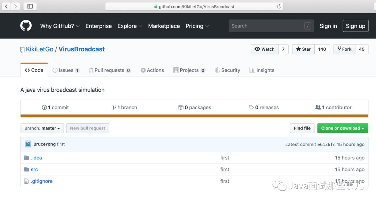The width and height of the screenshot is (376, 202).
Task: Click the GitHub octocat logo
Action: coord(26,26)
